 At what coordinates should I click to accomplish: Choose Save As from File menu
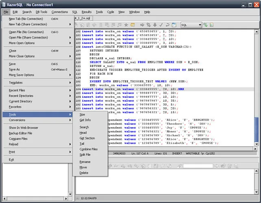tap(38, 69)
